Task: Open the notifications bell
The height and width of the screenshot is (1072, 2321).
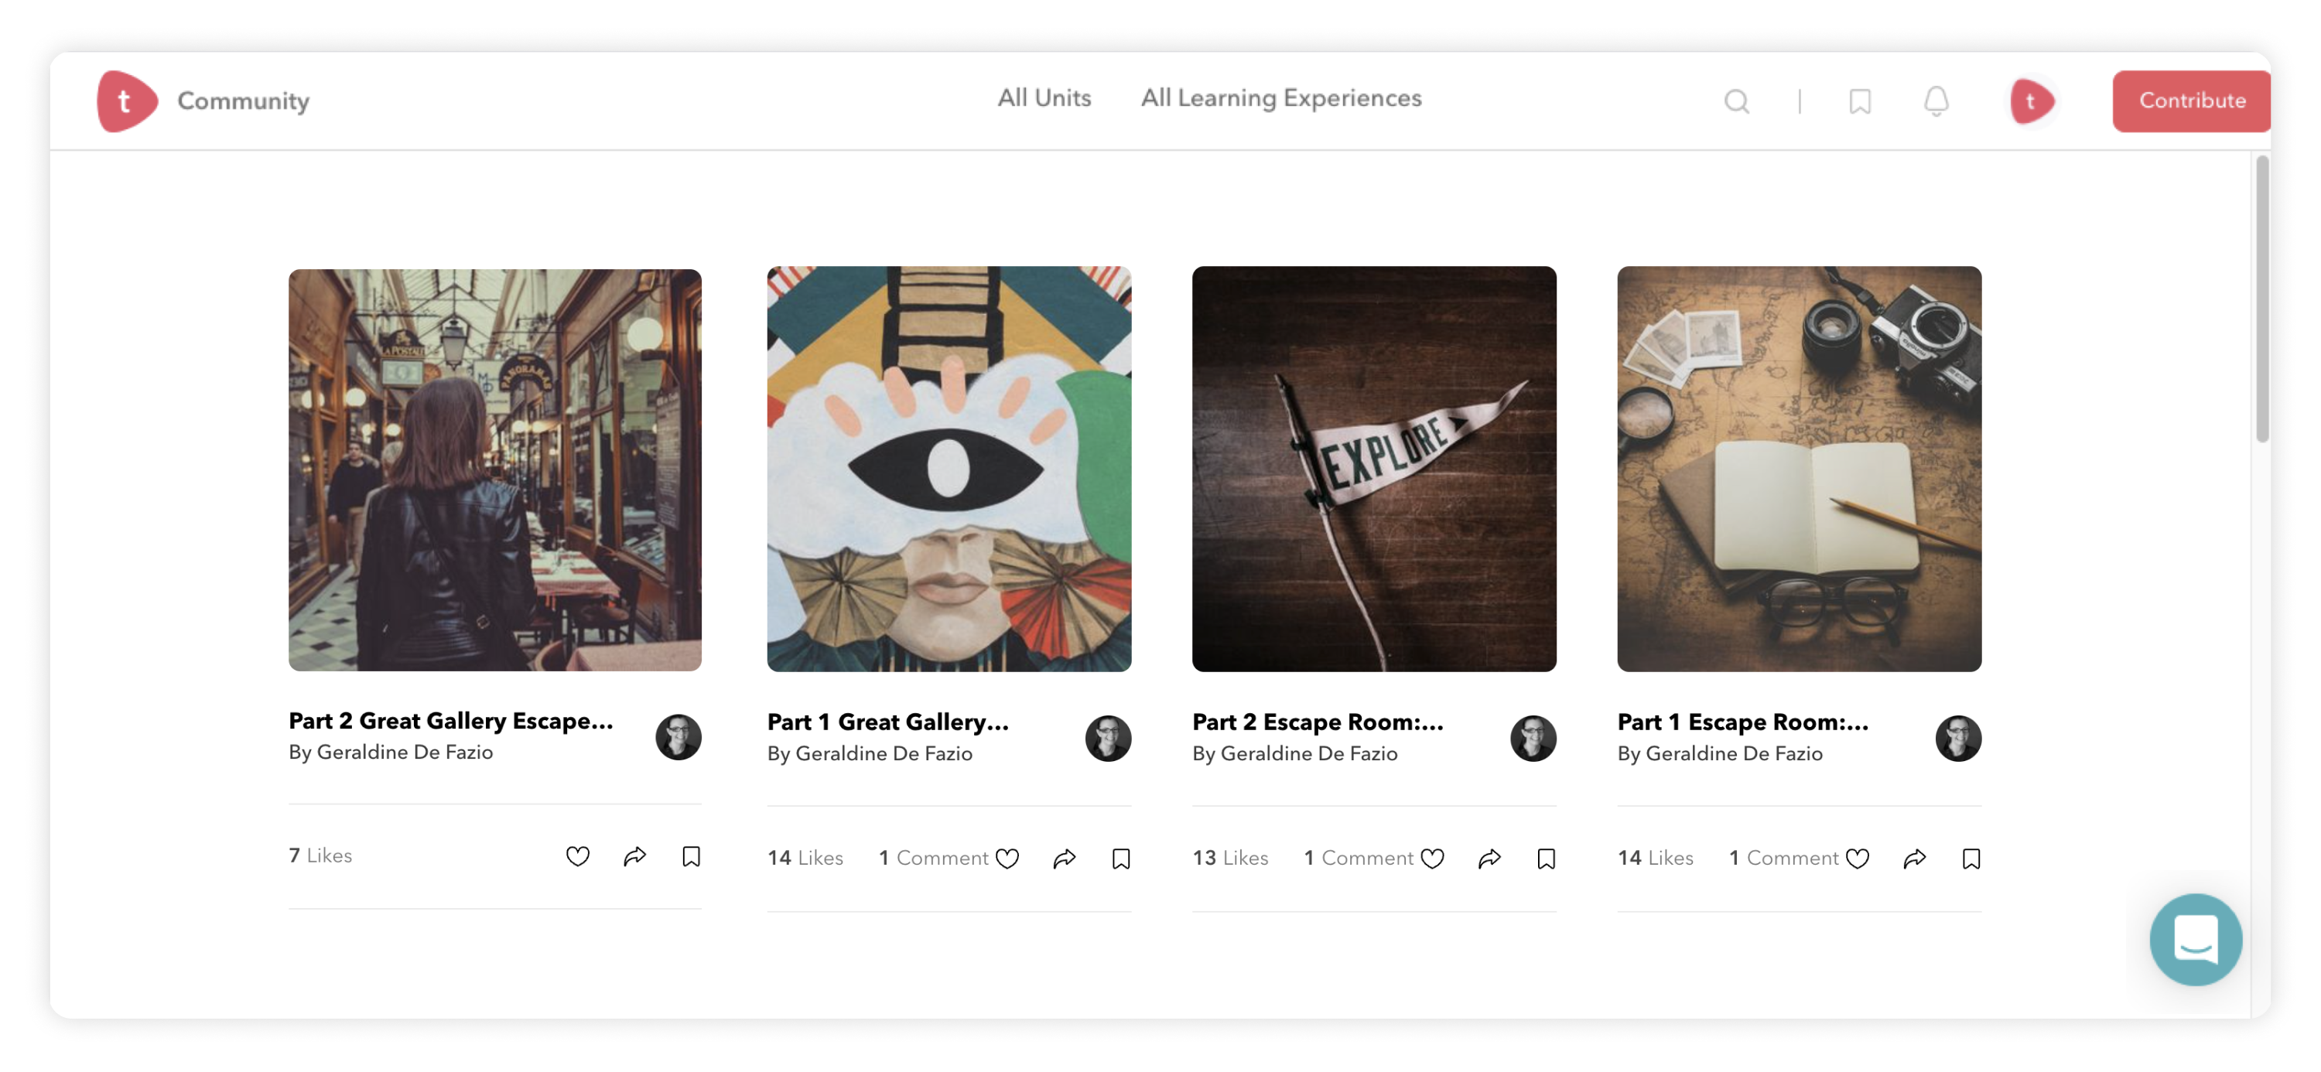Action: (x=1936, y=101)
